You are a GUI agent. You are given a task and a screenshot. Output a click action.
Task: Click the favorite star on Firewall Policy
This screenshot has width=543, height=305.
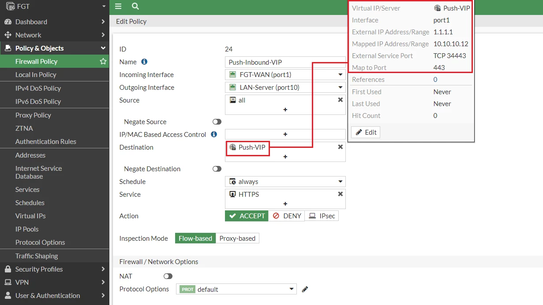(103, 62)
